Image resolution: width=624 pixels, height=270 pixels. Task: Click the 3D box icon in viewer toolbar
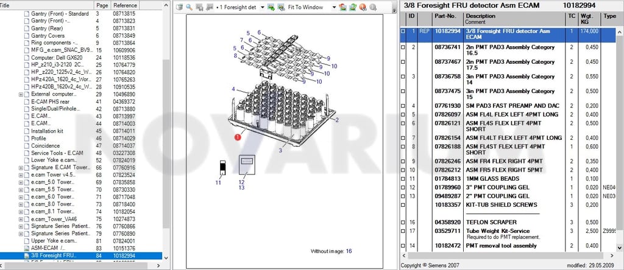coord(180,7)
